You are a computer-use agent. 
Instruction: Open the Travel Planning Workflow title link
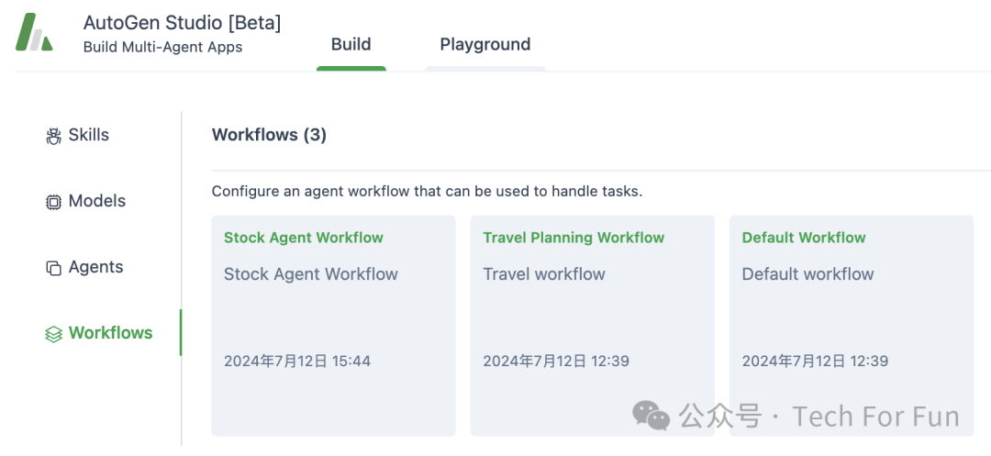point(573,238)
